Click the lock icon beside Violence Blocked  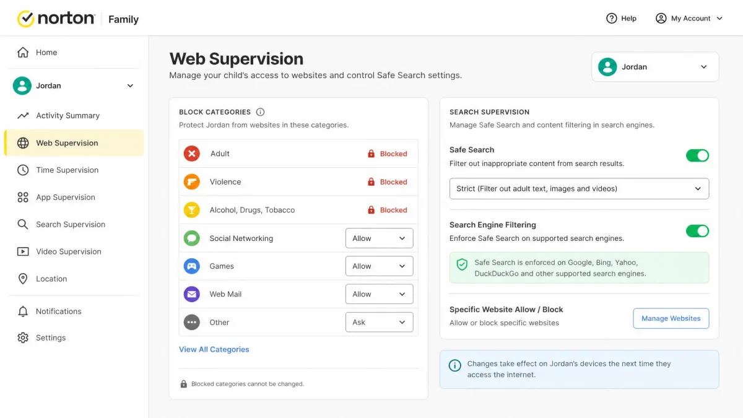[x=371, y=182]
